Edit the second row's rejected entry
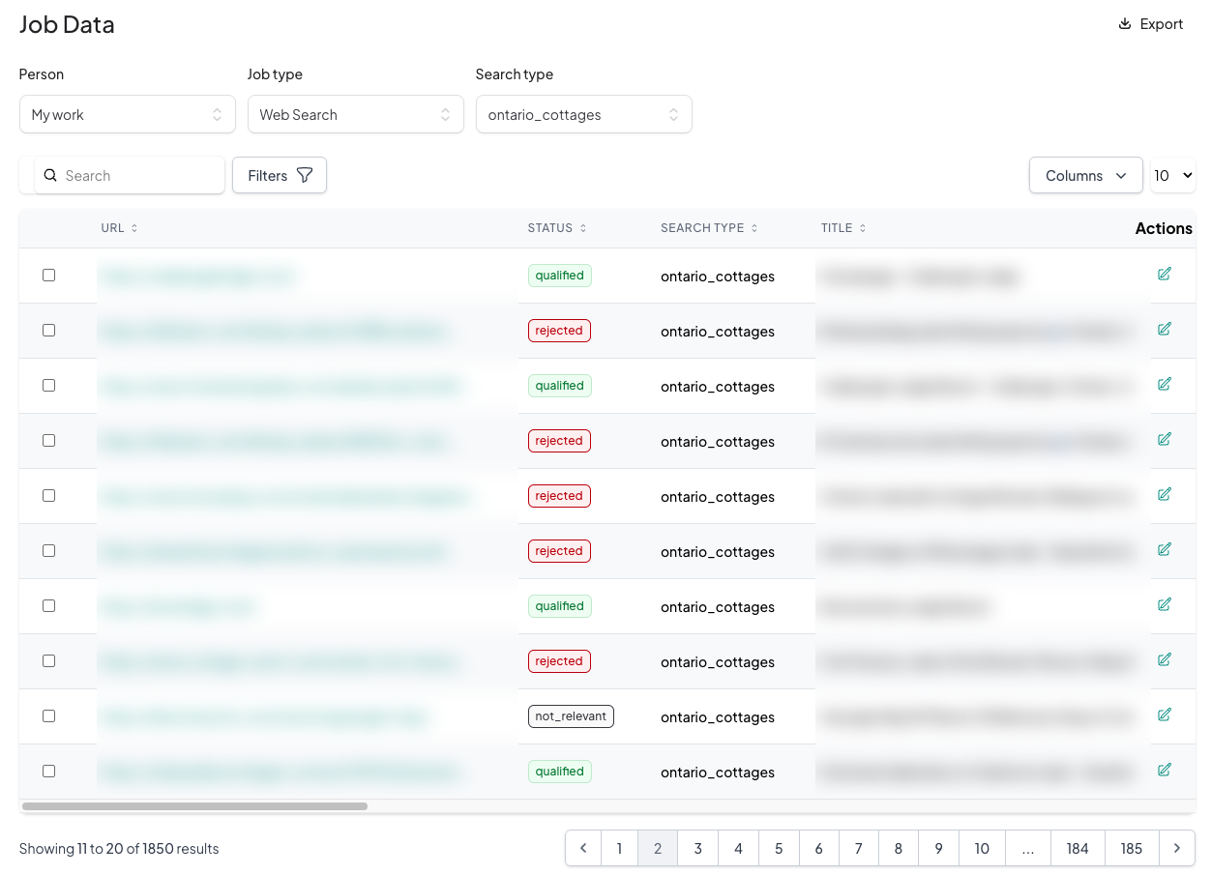The height and width of the screenshot is (875, 1211). (1164, 329)
